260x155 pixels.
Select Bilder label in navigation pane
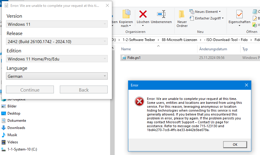pyautogui.click(x=12, y=106)
